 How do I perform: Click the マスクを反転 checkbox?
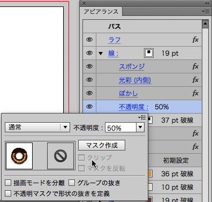(x=81, y=168)
